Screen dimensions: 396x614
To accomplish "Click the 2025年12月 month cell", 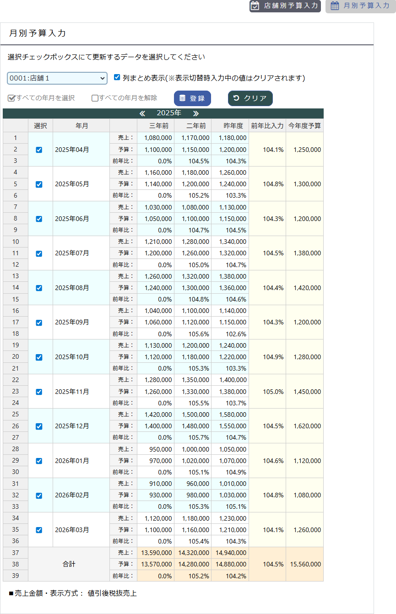I will point(81,426).
